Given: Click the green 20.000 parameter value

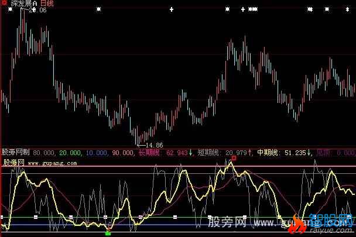Looking at the screenshot, I should [70, 153].
